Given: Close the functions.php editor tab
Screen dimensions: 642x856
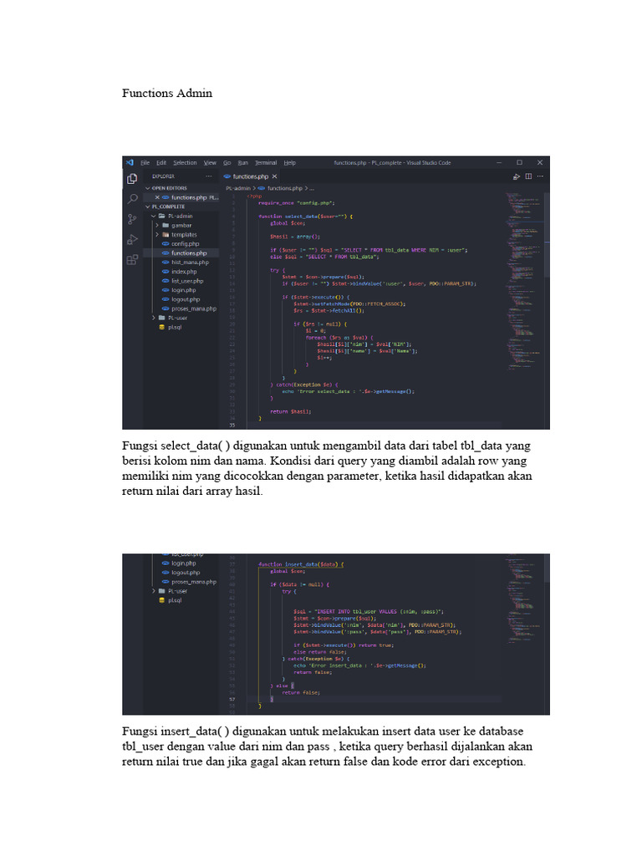Looking at the screenshot, I should click(x=274, y=176).
